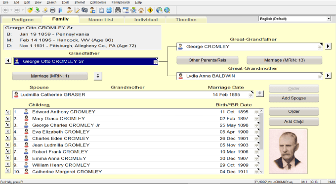Expand George CROMLEY's parents arrow
Image resolution: width=336 pixels, height=184 pixels.
[x=328, y=46]
